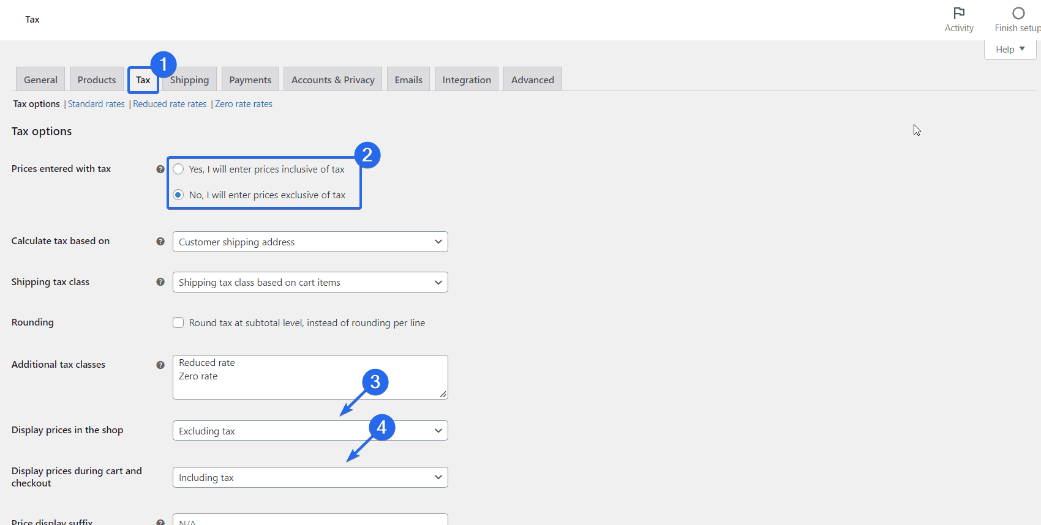
Task: Click help icon for Prices entered with tax
Action: 160,169
